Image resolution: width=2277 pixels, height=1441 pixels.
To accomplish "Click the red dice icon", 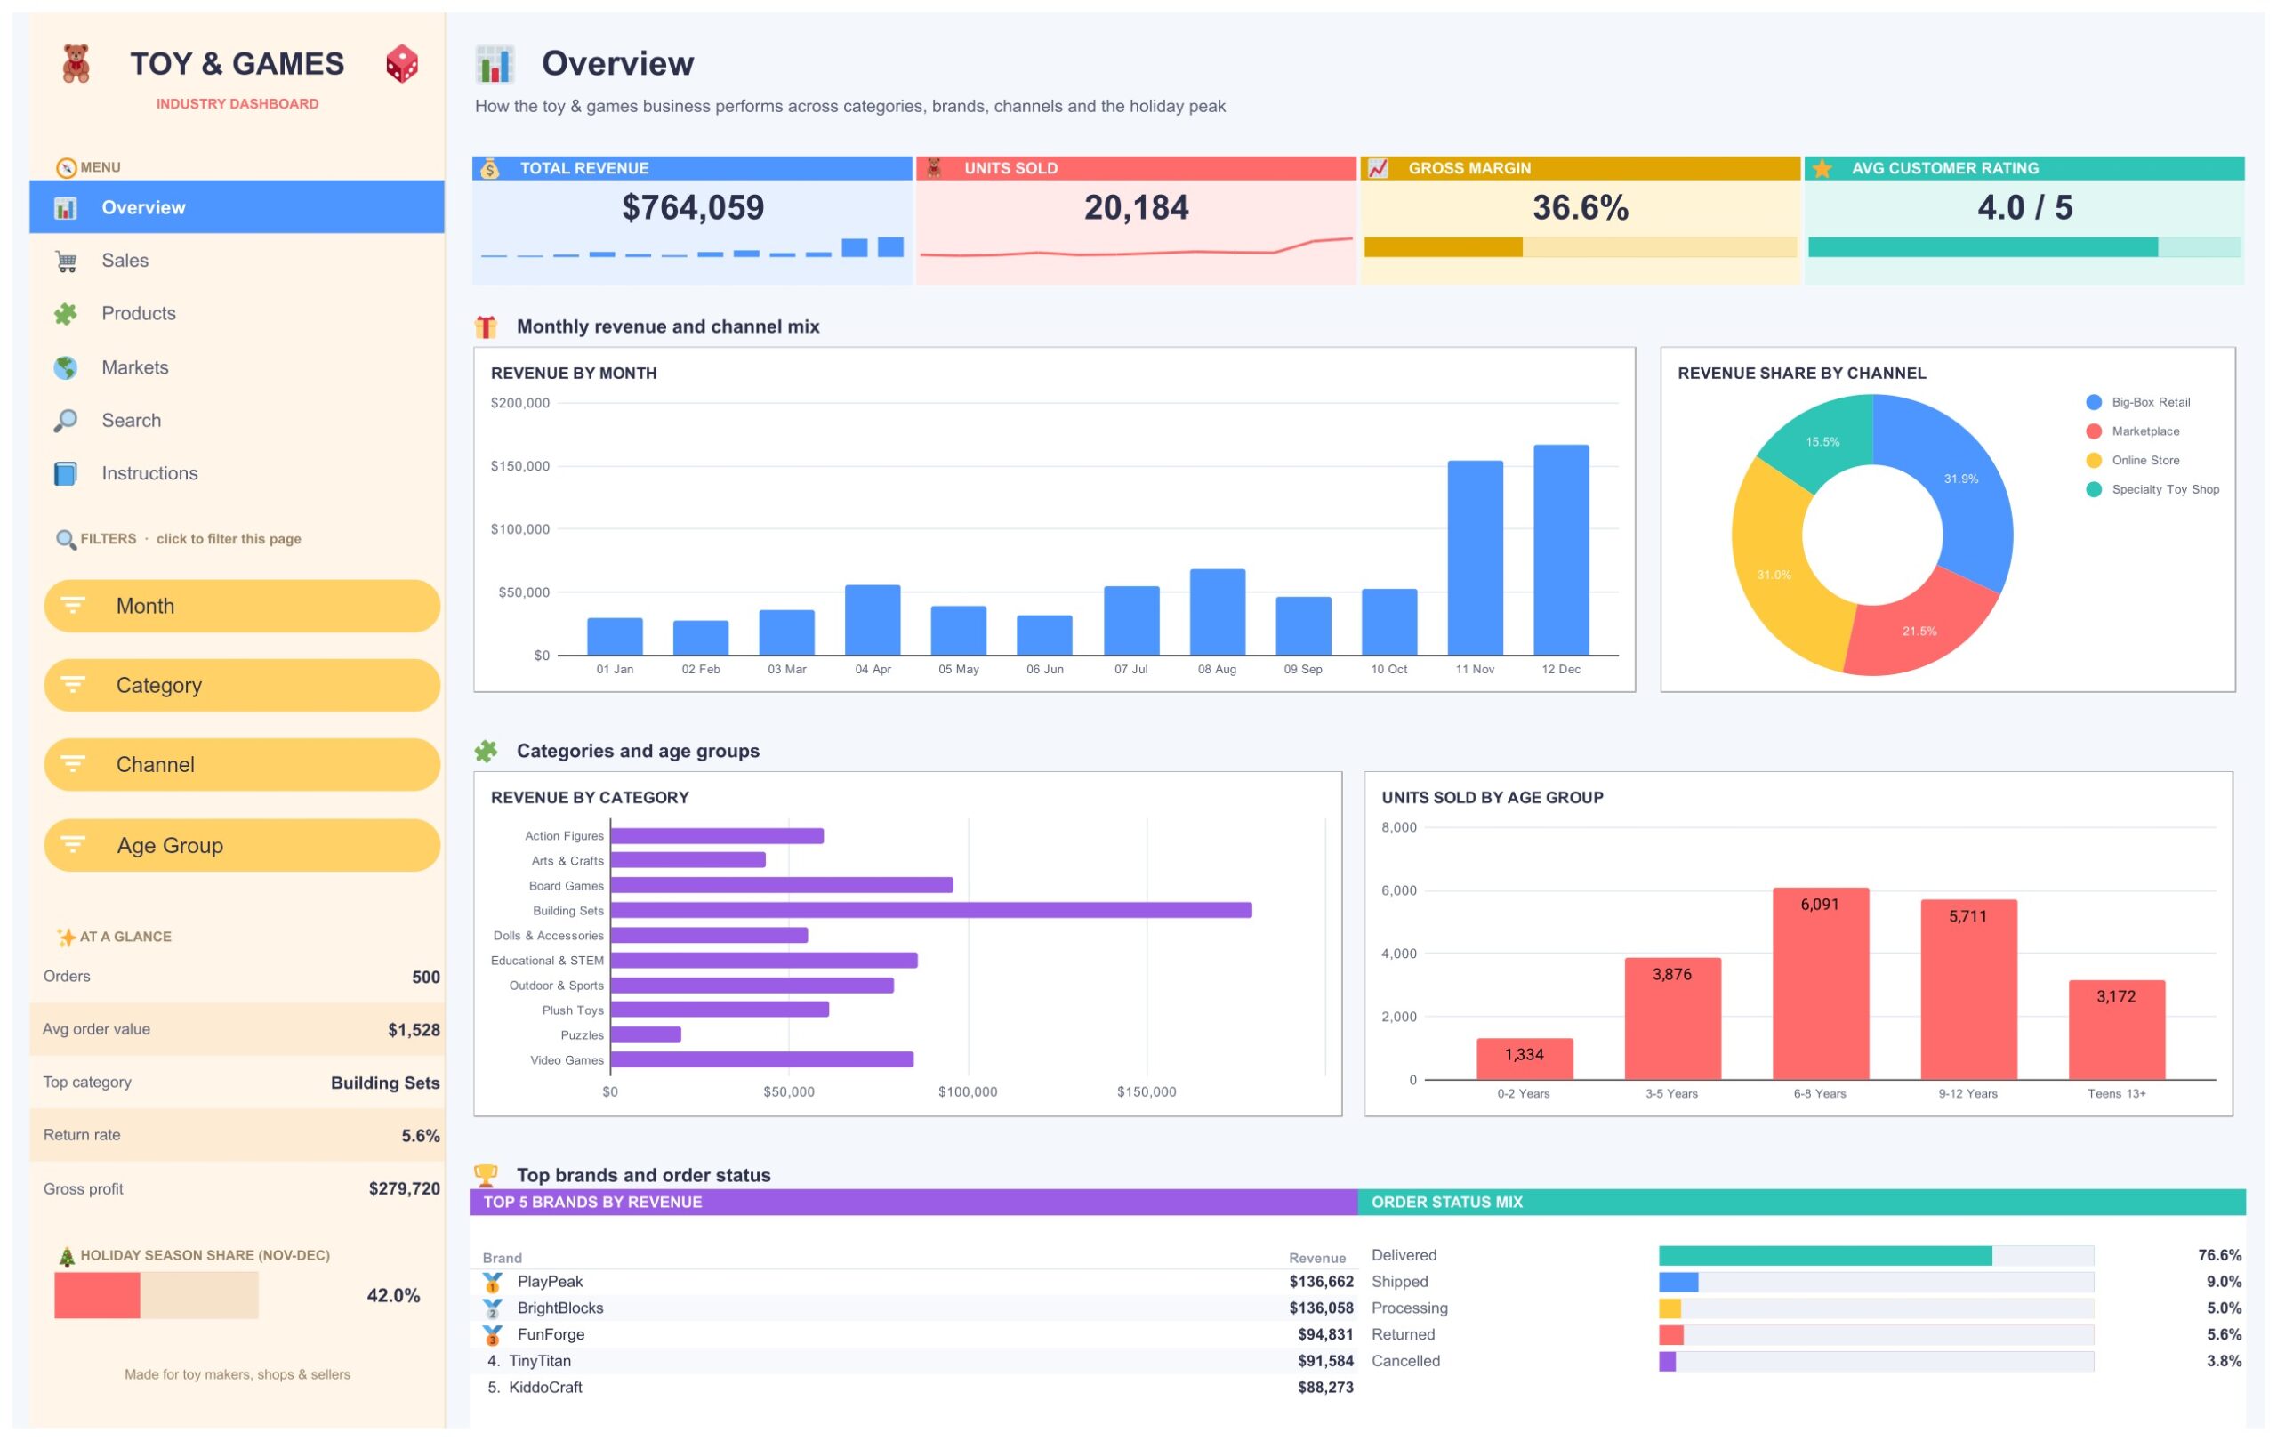I will [402, 63].
